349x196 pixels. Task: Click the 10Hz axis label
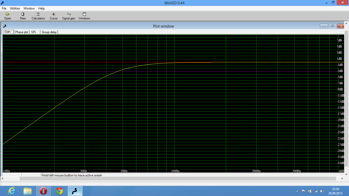[x=6, y=171]
